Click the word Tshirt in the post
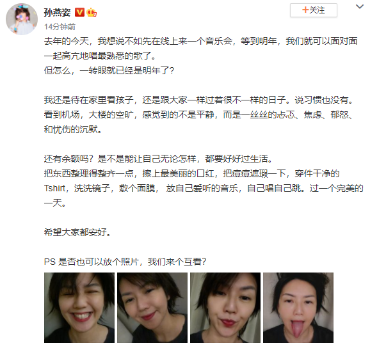Viewport: 370px width, 348px height. pos(54,188)
